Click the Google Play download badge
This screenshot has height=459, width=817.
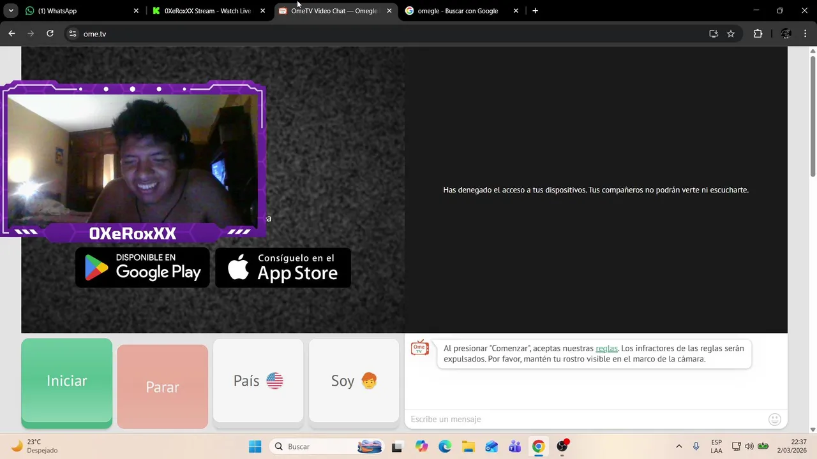click(142, 268)
